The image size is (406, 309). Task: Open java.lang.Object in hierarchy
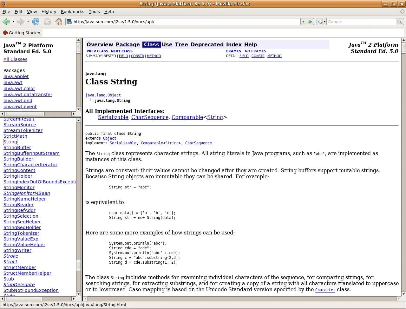(103, 95)
